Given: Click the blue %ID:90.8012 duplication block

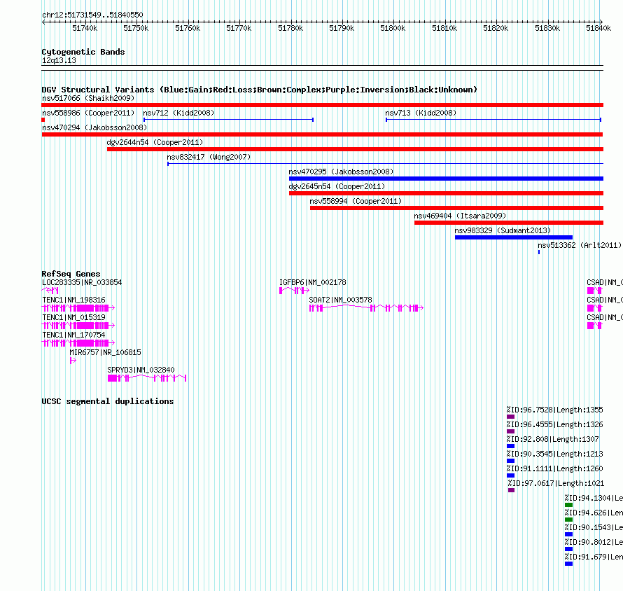Looking at the screenshot, I should point(569,549).
